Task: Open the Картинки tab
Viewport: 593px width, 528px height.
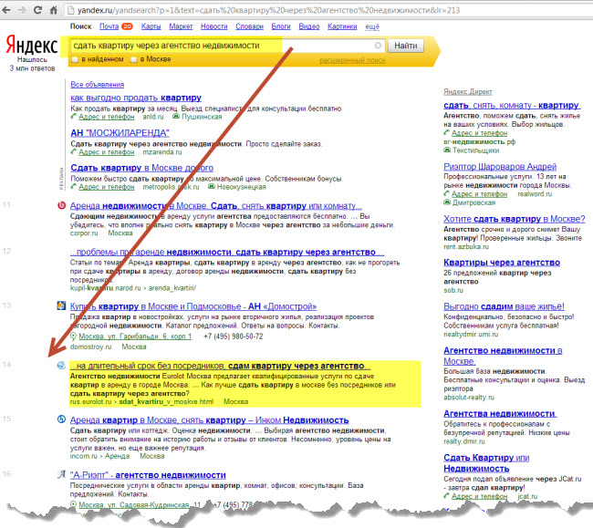Action: [x=342, y=26]
